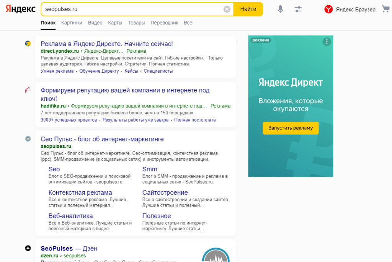Image resolution: width=392 pixels, height=262 pixels.
Task: Click the Дзен result favicon
Action: pos(28,248)
